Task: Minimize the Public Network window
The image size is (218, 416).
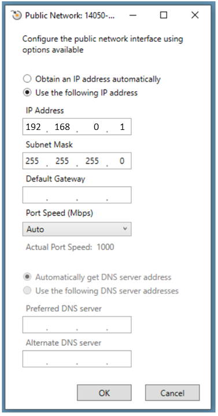Action: point(133,15)
